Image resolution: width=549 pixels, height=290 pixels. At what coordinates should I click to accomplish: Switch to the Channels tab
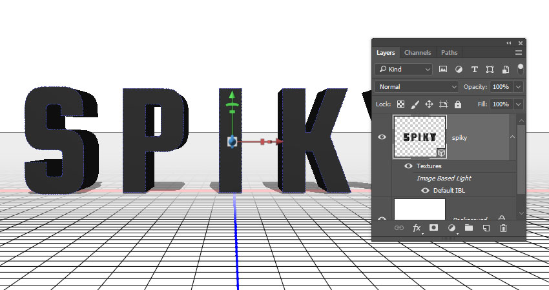coord(417,53)
